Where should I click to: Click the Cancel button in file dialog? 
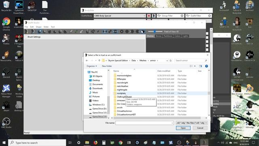click(x=200, y=128)
